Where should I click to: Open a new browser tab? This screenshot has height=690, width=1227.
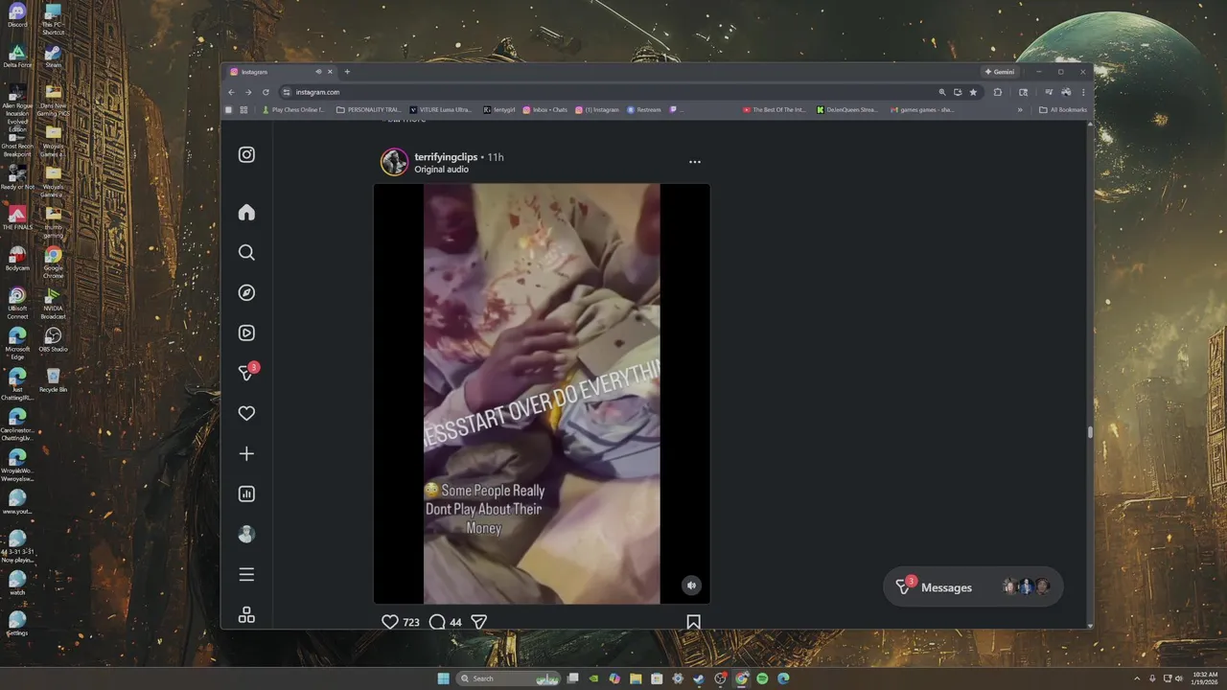(347, 72)
